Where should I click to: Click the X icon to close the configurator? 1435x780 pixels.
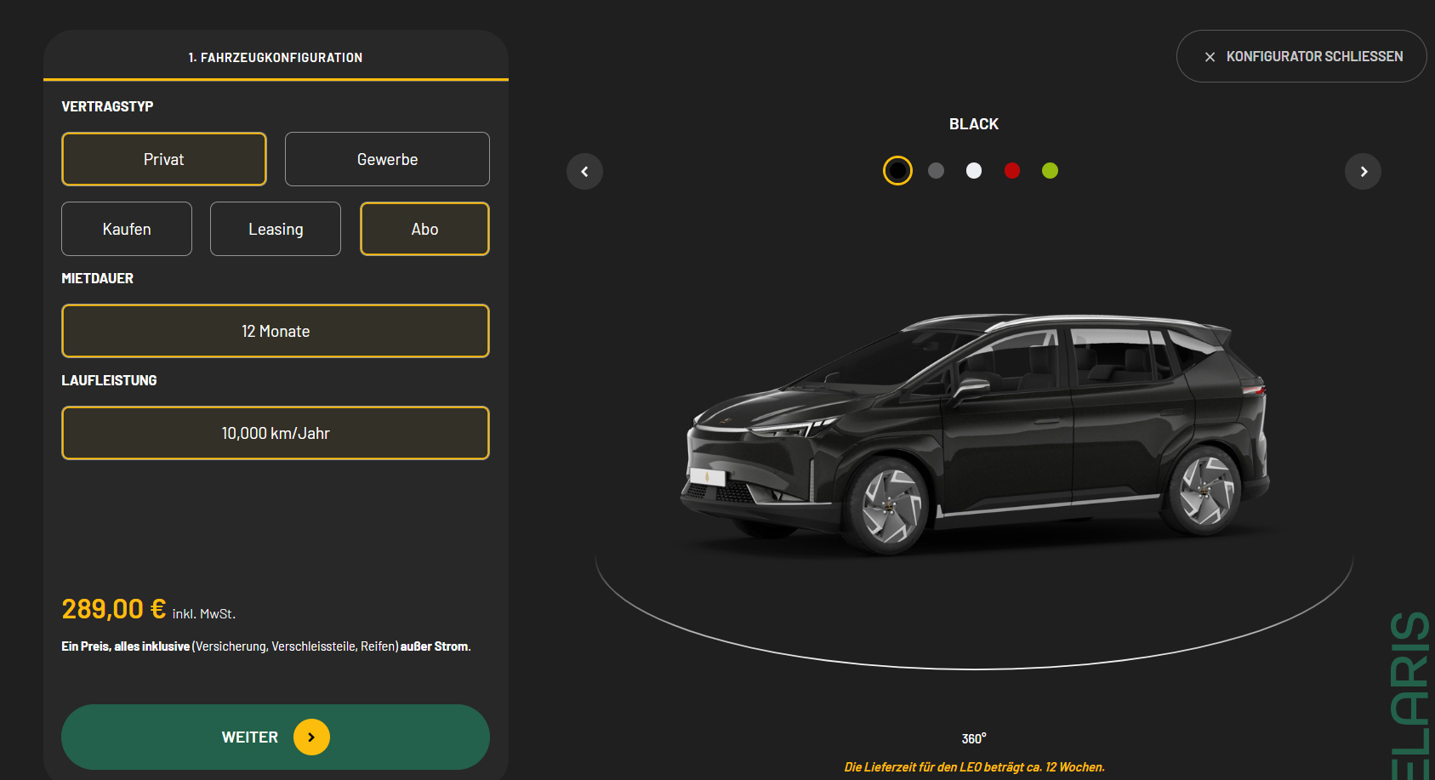[1210, 57]
